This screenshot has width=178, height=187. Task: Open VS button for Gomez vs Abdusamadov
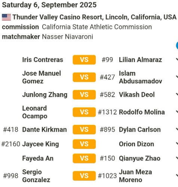(x=84, y=77)
